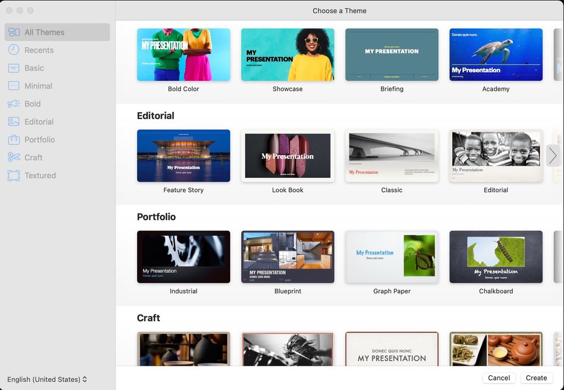Select the Craft scissors icon

click(x=15, y=157)
